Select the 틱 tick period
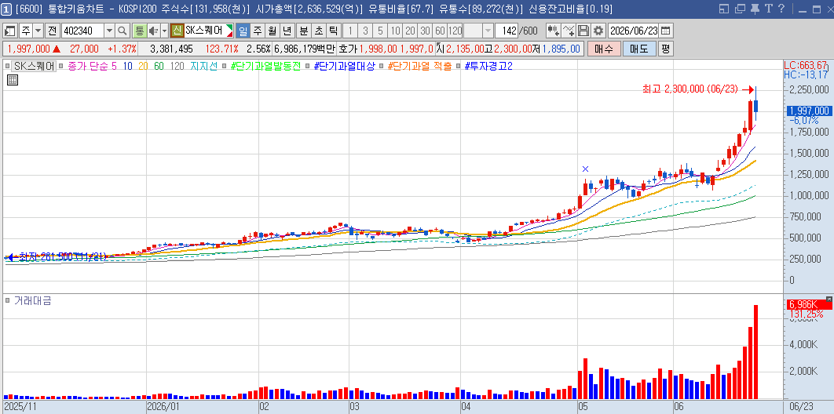834x414 pixels. tap(334, 31)
